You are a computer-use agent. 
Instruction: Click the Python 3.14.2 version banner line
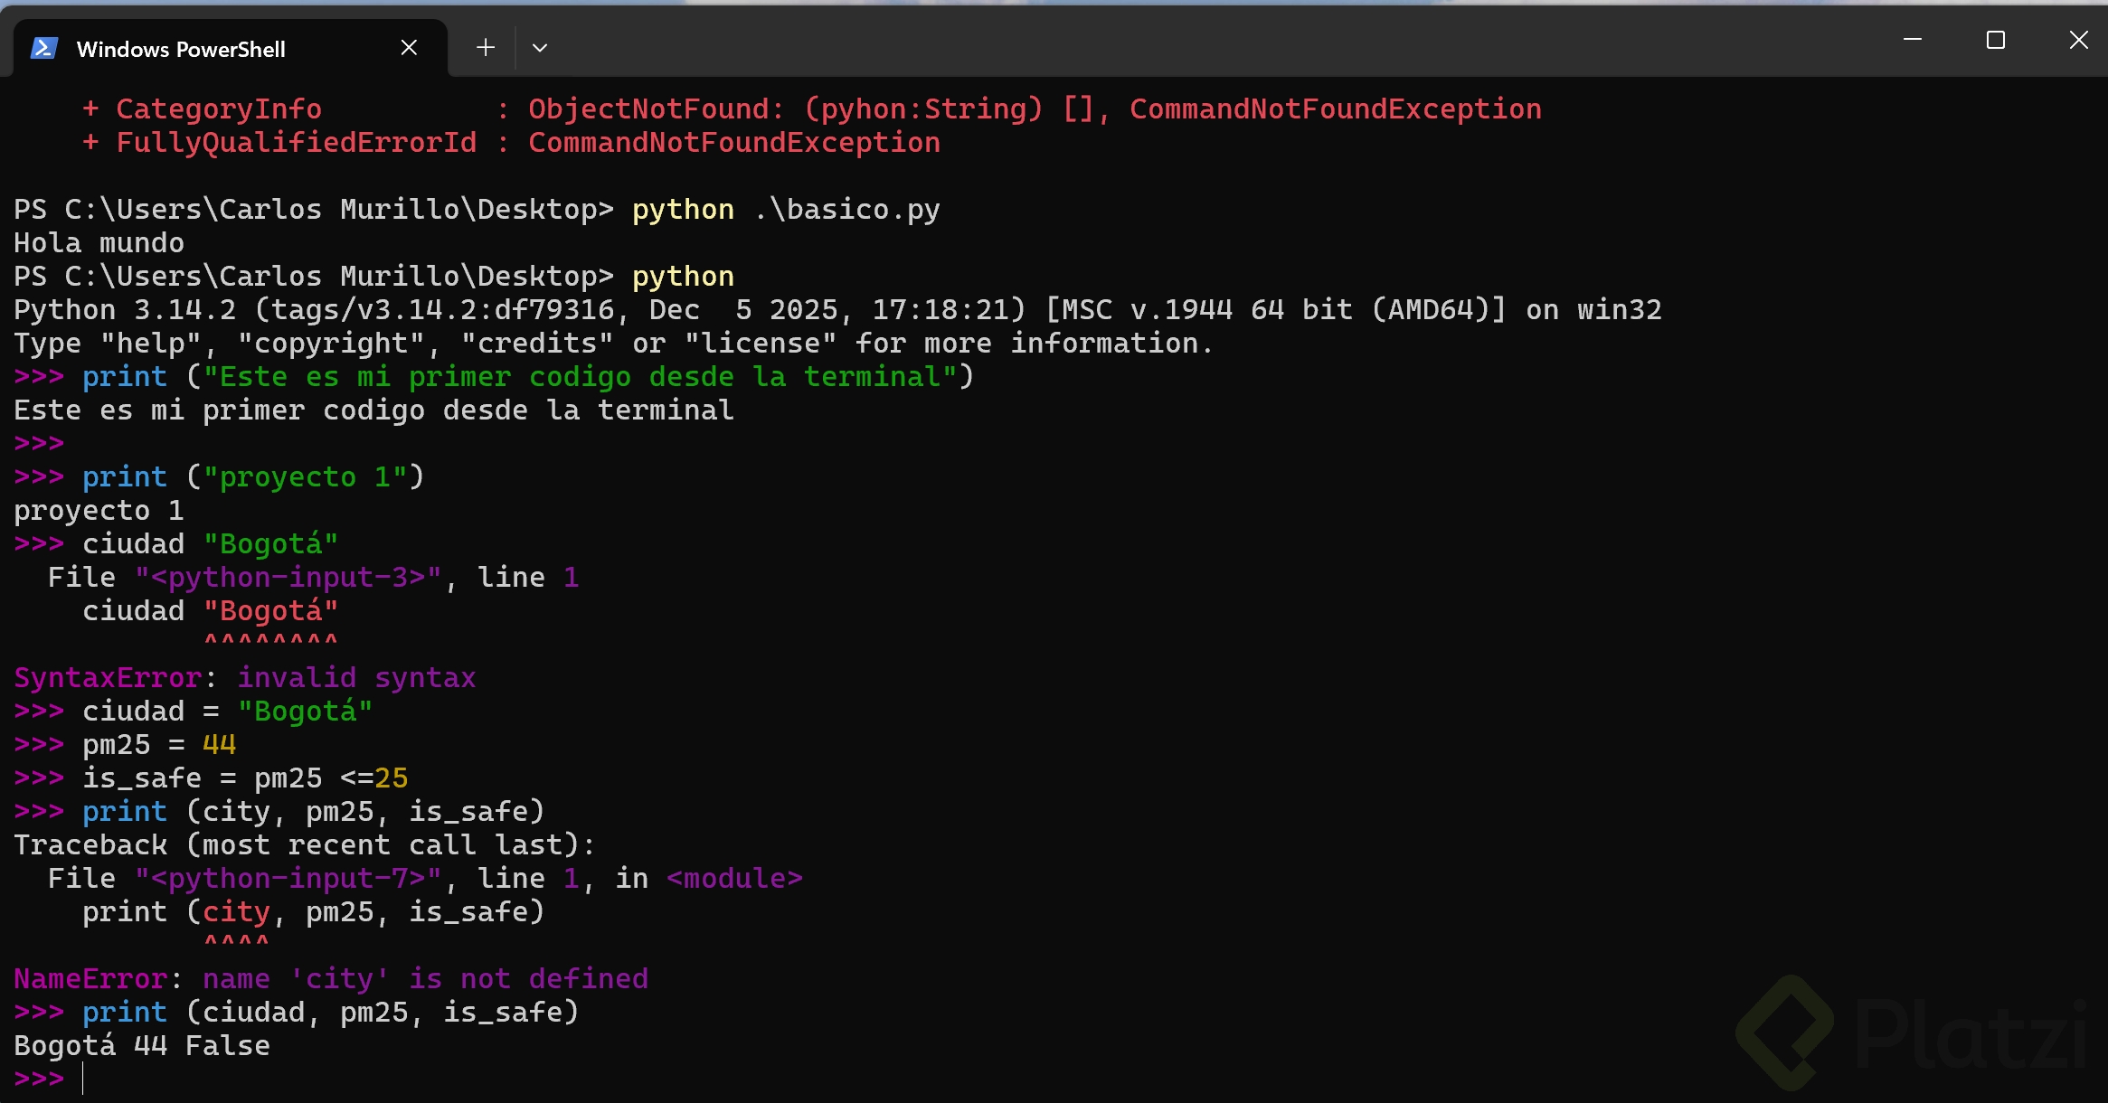[837, 310]
